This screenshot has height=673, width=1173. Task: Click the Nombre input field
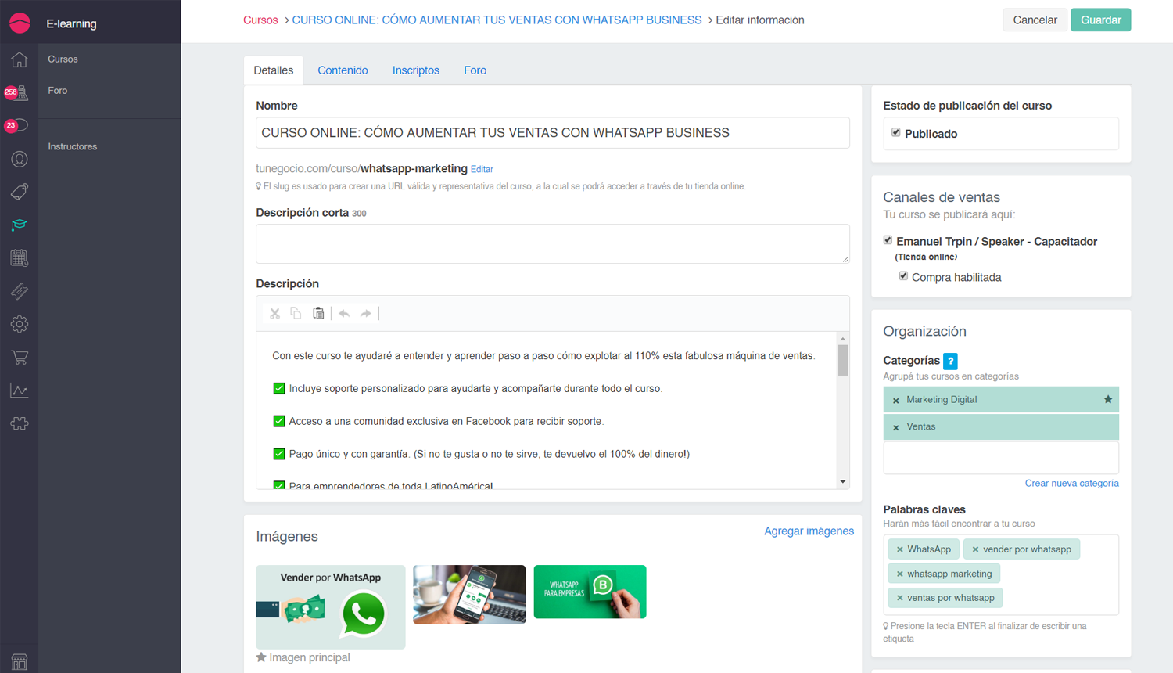tap(552, 133)
